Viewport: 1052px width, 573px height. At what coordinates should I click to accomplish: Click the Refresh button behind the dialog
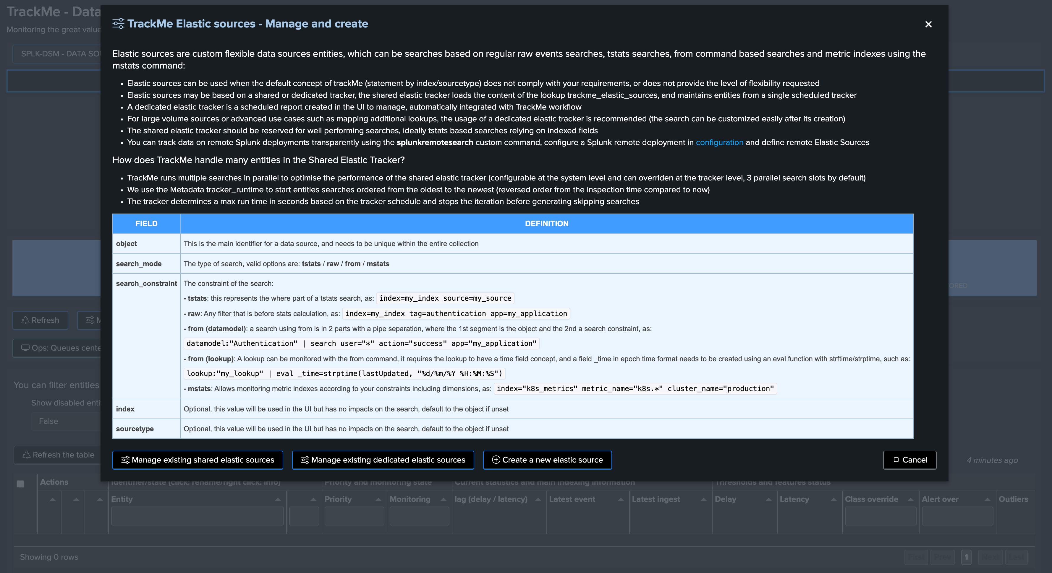coord(40,320)
